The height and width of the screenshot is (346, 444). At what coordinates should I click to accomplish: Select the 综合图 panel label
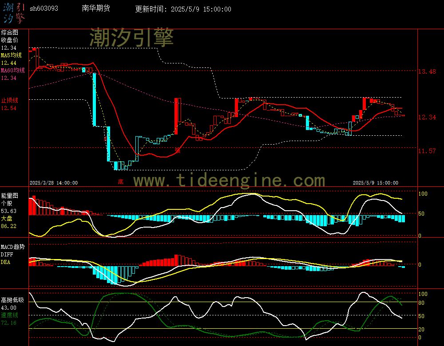pyautogui.click(x=10, y=32)
